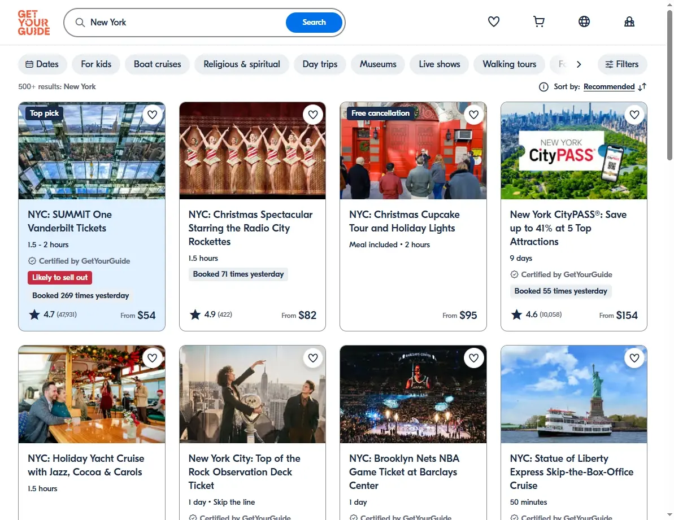Save Holiday Yacht Cruise to wishlist

[x=152, y=358]
